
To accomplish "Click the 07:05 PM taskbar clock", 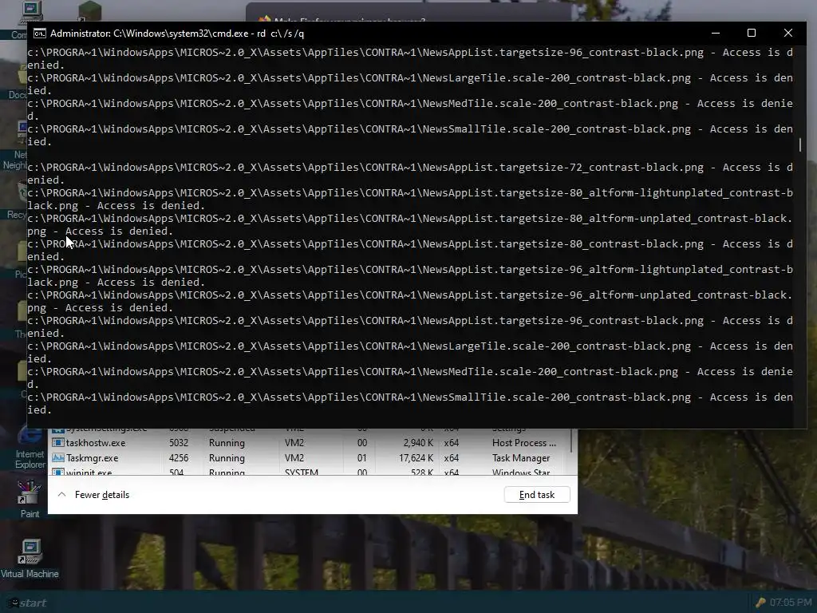I will point(791,603).
